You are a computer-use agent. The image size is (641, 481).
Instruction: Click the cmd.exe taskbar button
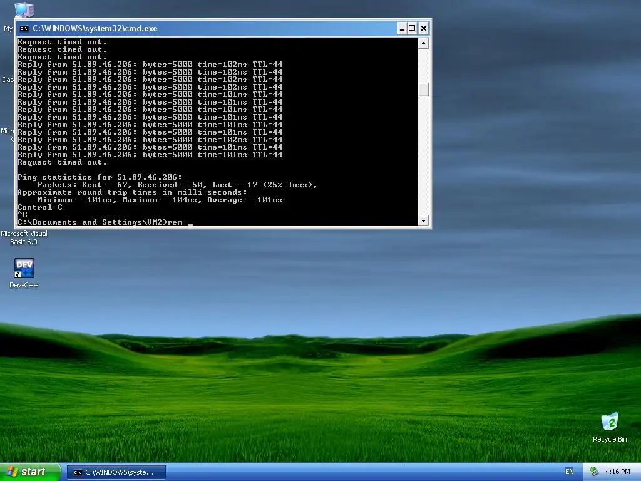pyautogui.click(x=116, y=472)
